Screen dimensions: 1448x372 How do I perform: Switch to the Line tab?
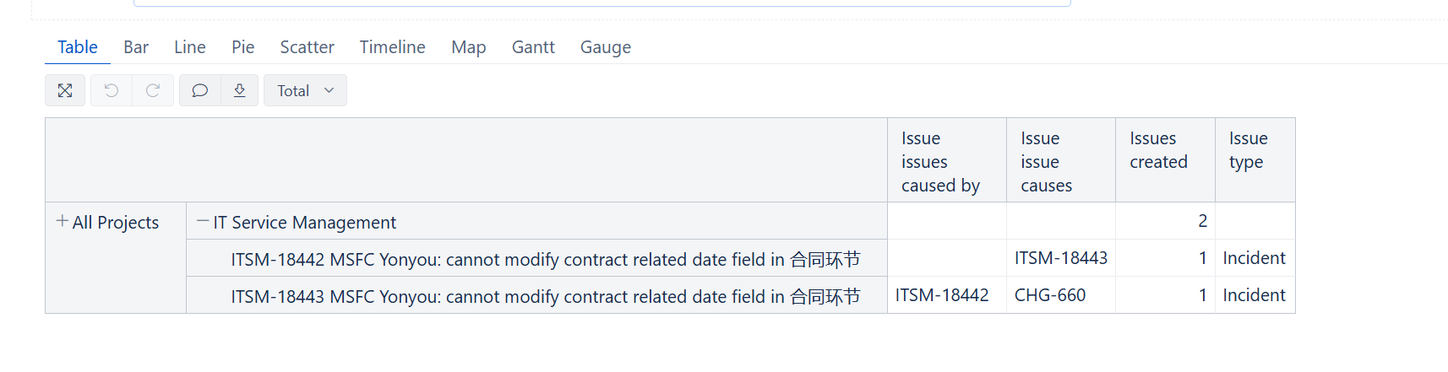tap(190, 47)
